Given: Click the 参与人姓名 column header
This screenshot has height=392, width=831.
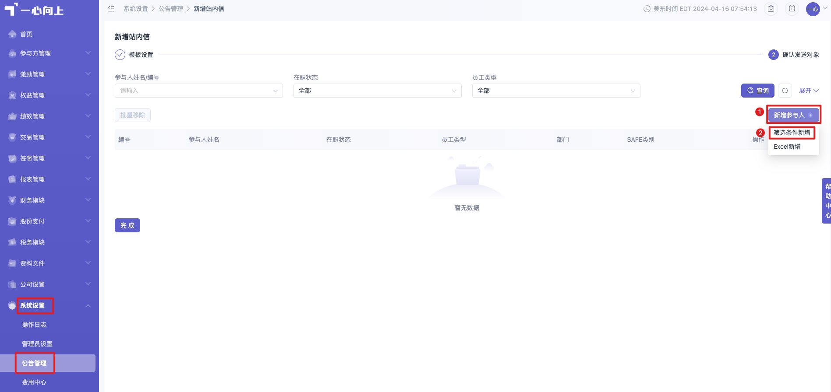Looking at the screenshot, I should coord(204,140).
